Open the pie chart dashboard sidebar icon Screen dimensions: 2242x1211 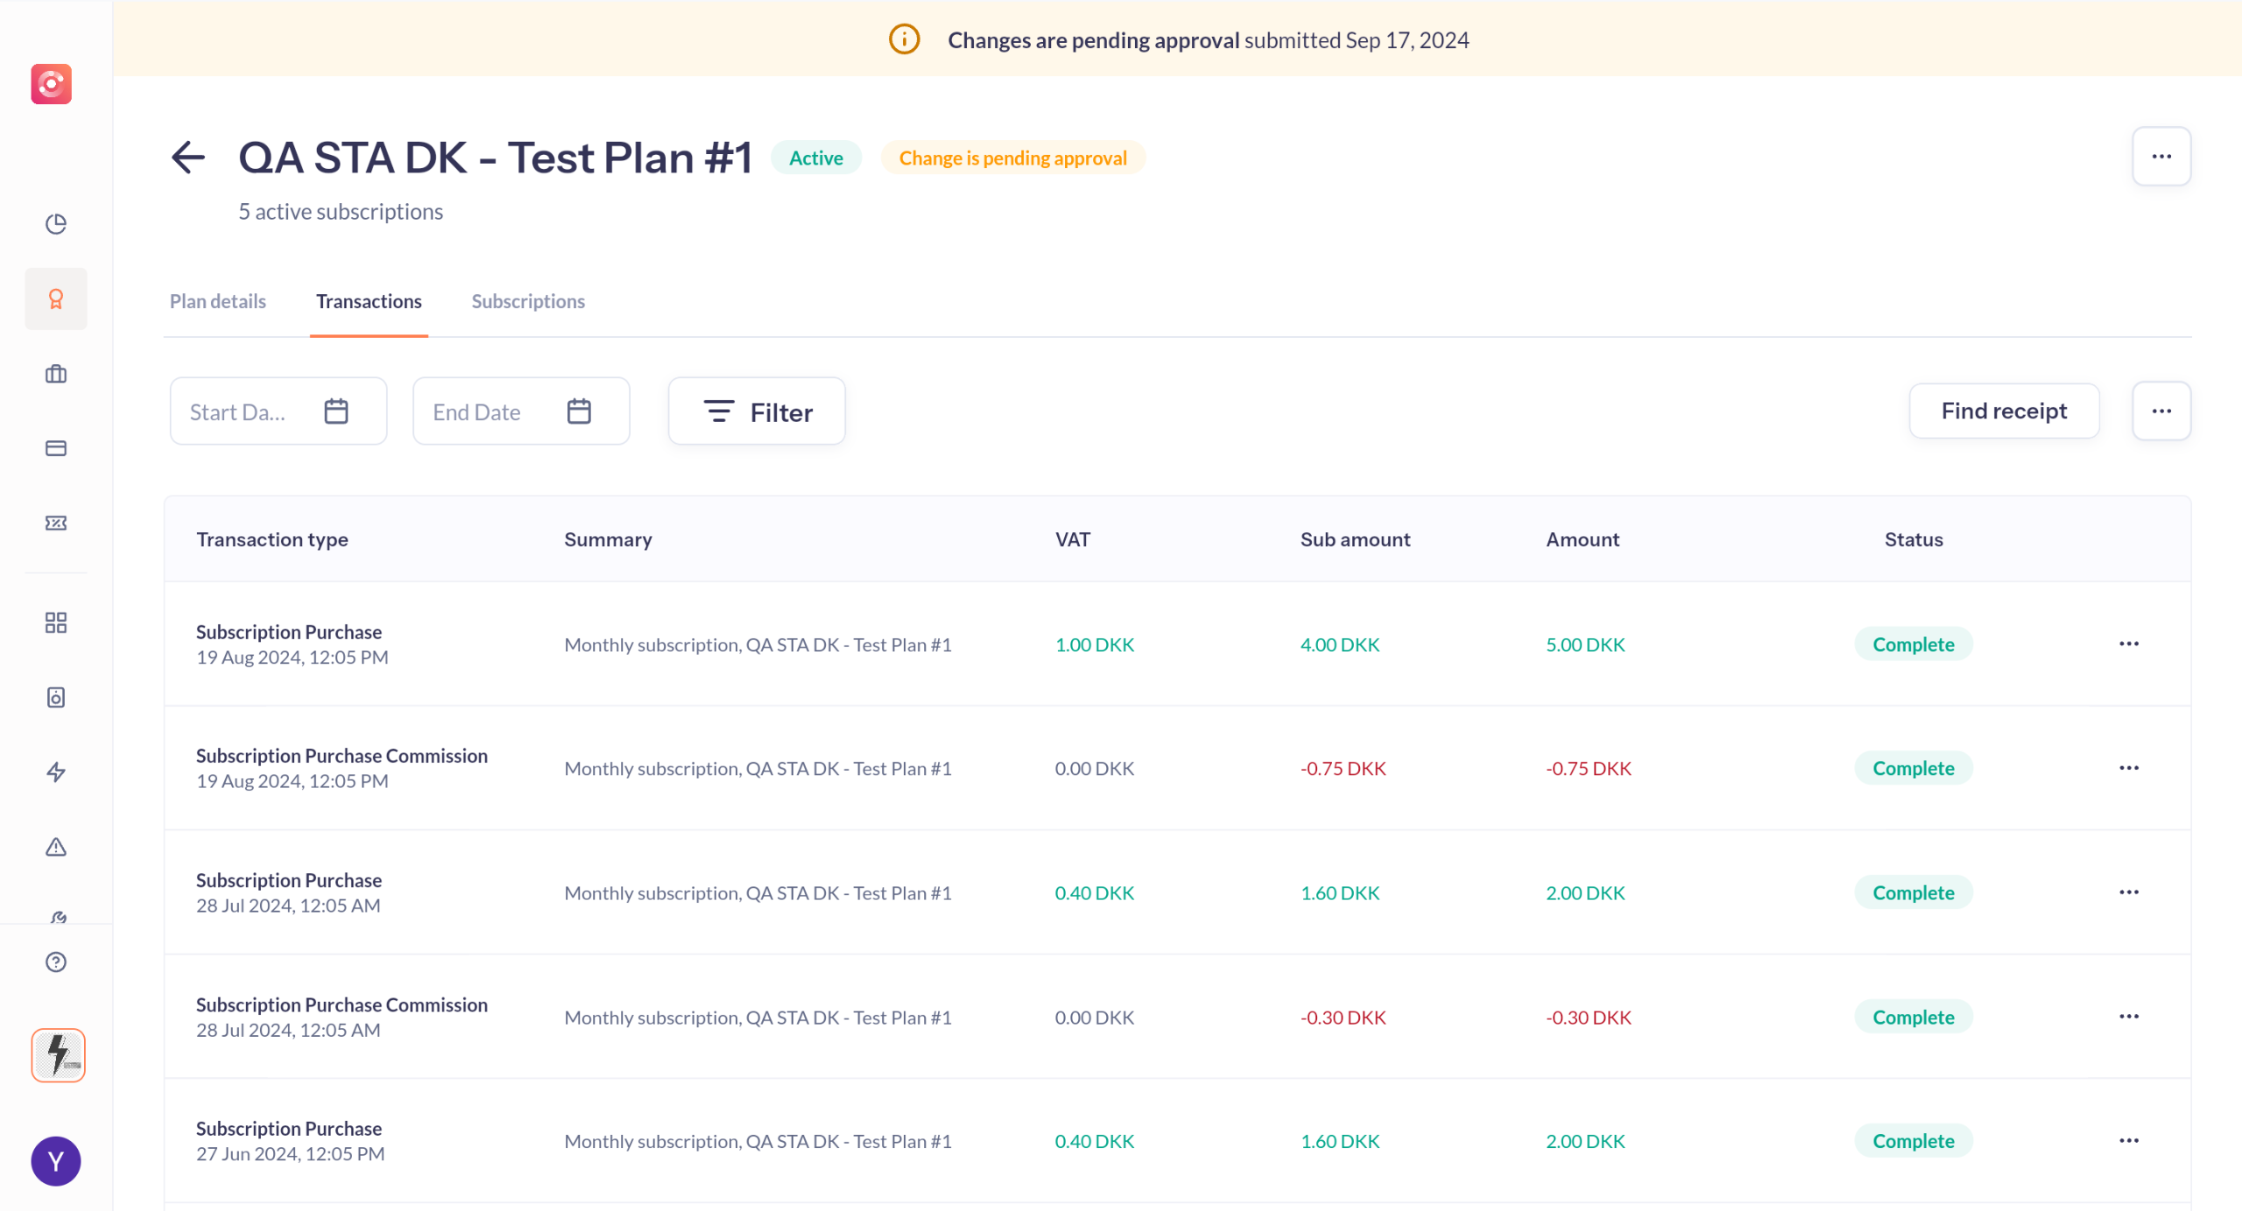coord(56,224)
